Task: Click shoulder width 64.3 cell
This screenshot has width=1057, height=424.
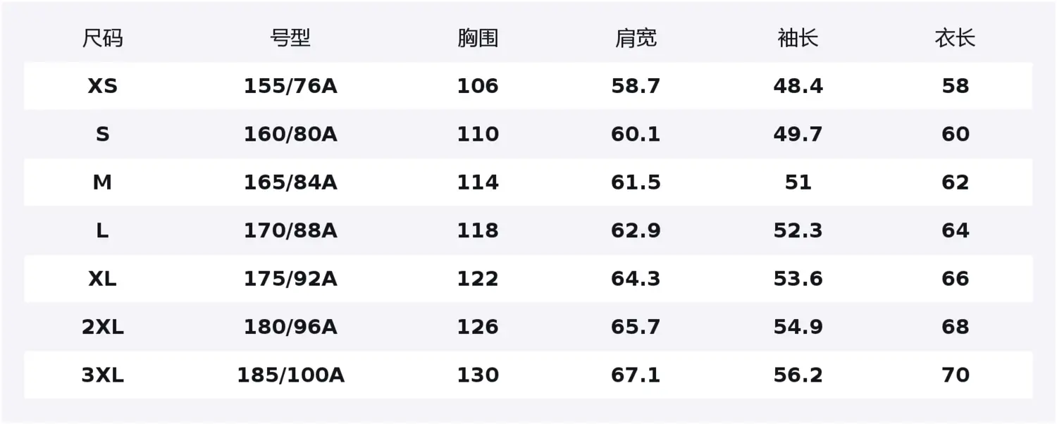Action: 636,279
